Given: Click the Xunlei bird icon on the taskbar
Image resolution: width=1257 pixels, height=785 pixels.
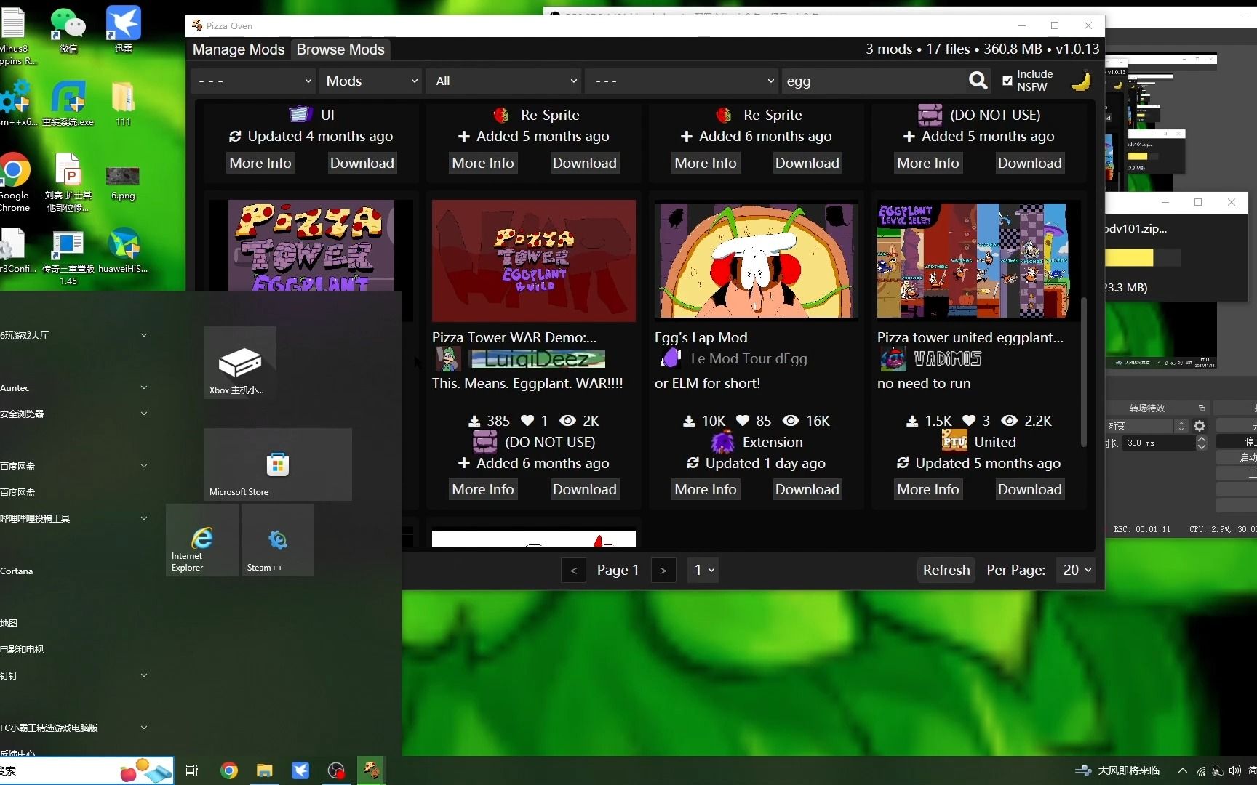Looking at the screenshot, I should pos(300,770).
